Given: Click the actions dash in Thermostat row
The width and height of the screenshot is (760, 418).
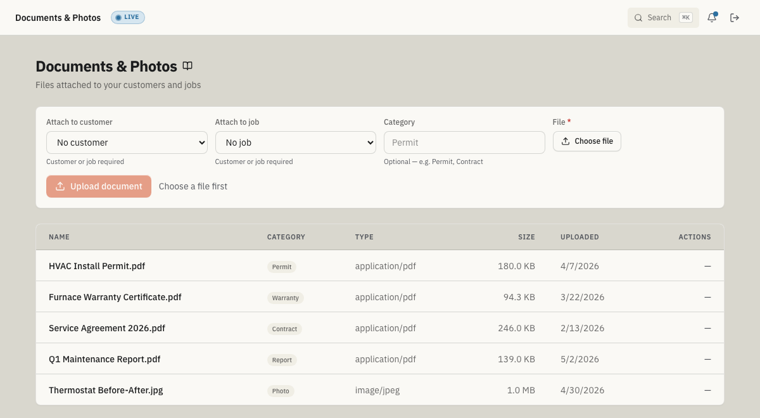Looking at the screenshot, I should [707, 390].
